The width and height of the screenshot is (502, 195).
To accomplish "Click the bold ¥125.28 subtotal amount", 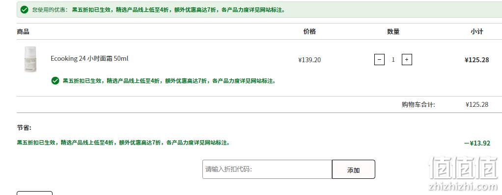I will tap(477, 60).
